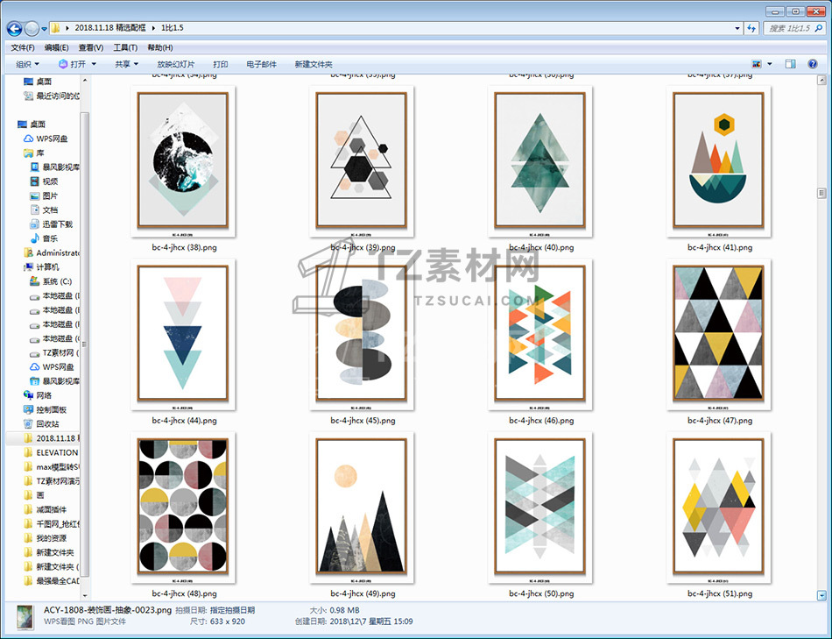Open the 文件(F) menu
This screenshot has height=639, width=832.
coord(23,47)
